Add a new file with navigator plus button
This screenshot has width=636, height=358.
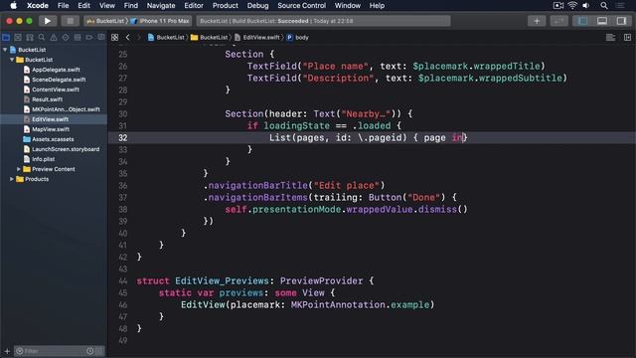point(7,351)
